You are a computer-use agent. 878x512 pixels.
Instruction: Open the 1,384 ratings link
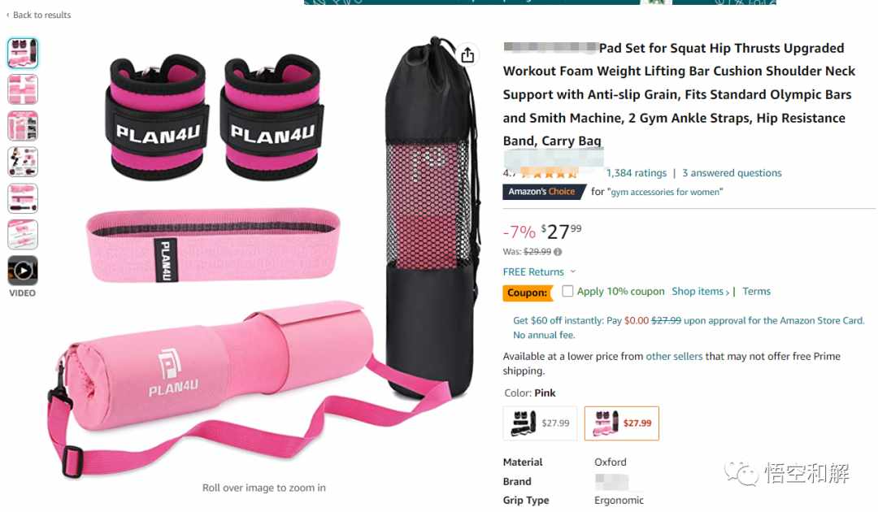pos(636,173)
